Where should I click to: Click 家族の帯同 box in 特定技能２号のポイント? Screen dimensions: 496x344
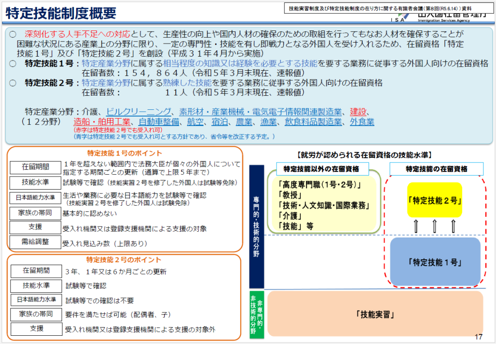coord(36,314)
